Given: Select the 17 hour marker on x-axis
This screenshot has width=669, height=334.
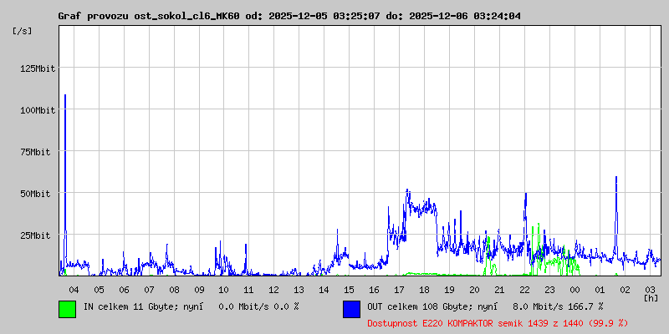Looking at the screenshot, I should pos(399,289).
